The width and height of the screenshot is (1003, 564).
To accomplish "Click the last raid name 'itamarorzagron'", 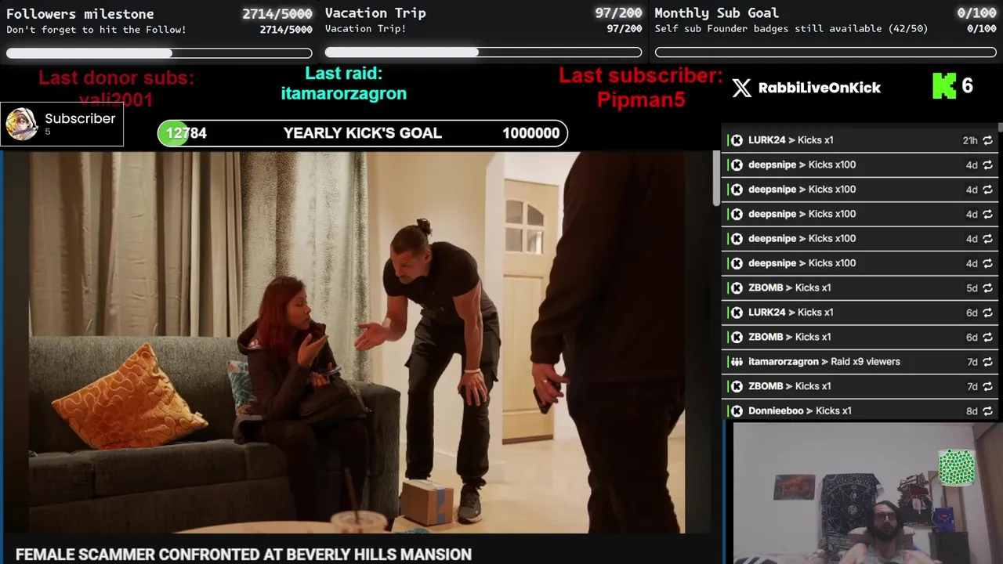I will tap(344, 93).
